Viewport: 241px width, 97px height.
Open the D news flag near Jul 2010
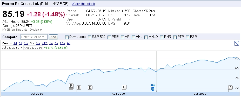[90, 88]
